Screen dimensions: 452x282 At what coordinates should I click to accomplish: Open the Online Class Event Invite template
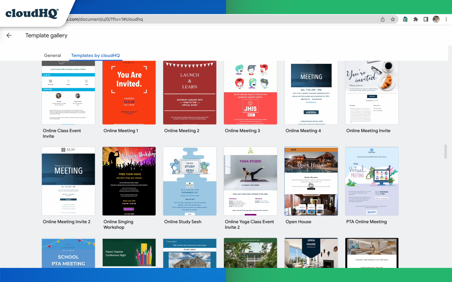68,92
